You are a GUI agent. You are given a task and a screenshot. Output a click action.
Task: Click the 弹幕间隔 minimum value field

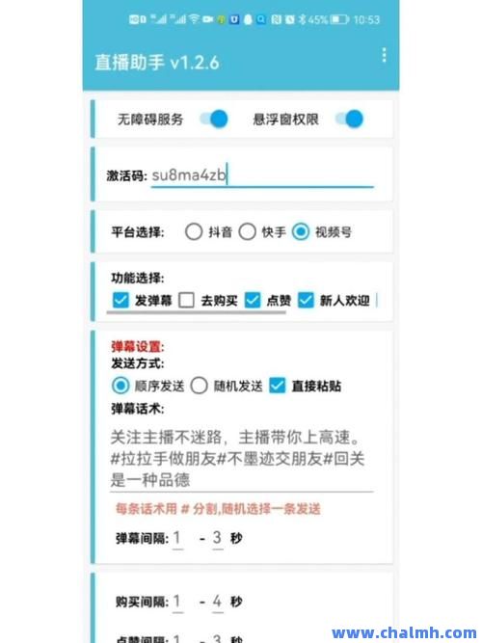pyautogui.click(x=177, y=538)
